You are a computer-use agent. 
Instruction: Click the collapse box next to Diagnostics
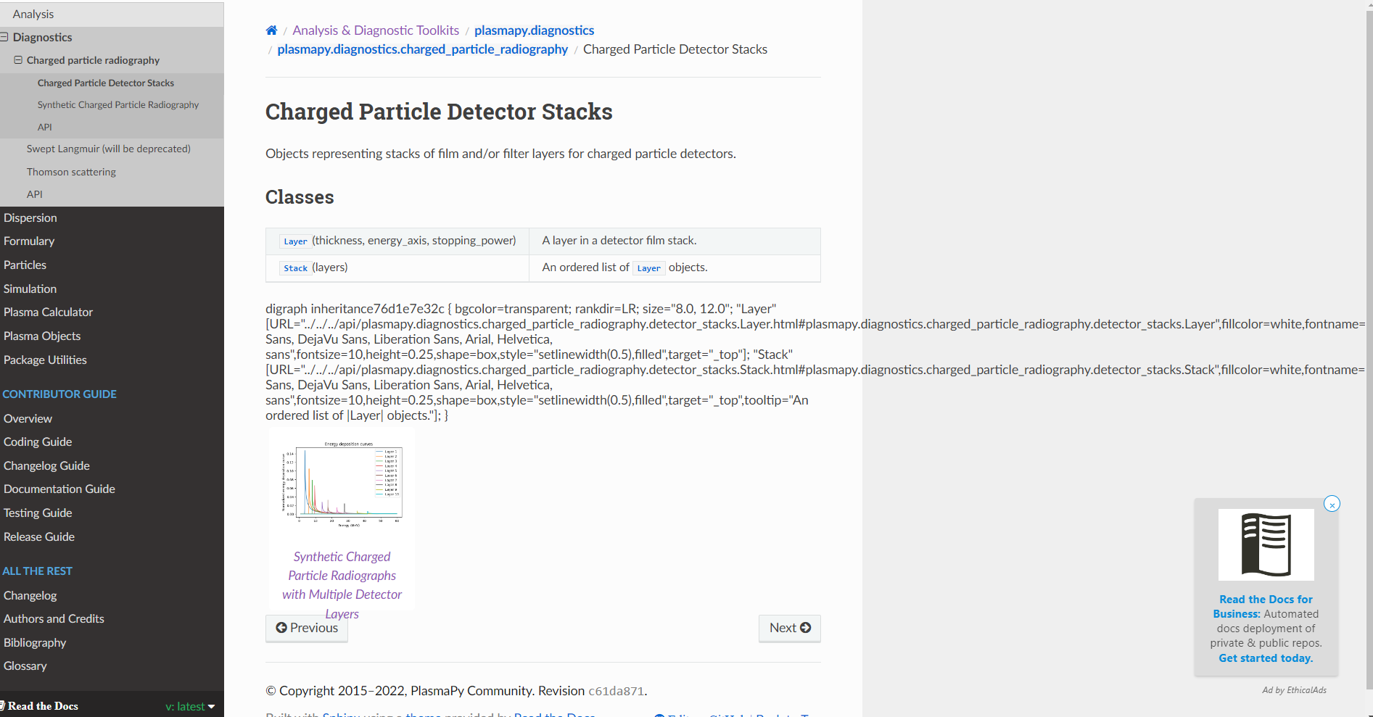coord(4,36)
